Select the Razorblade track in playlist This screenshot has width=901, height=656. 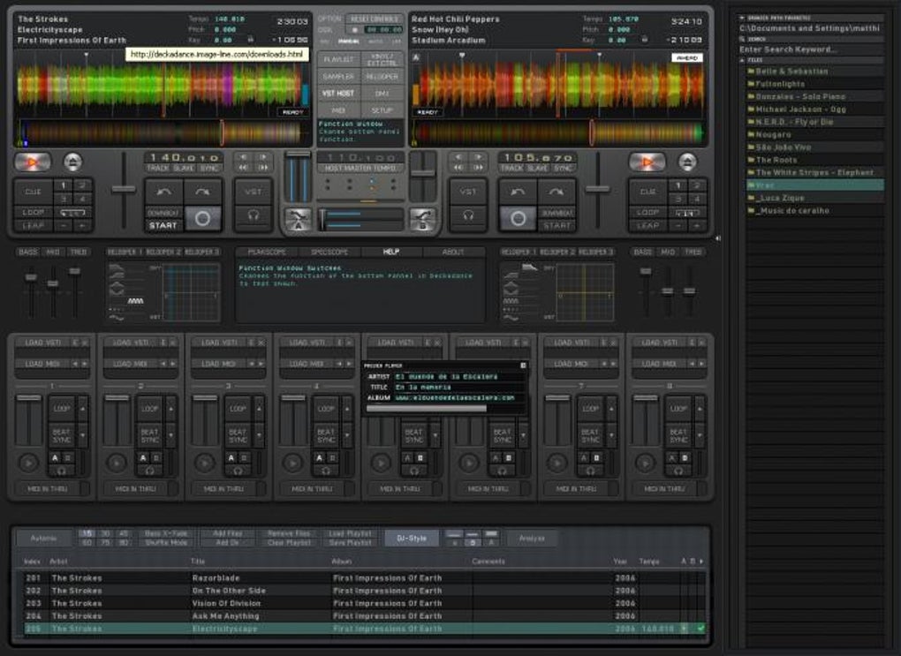coord(216,578)
